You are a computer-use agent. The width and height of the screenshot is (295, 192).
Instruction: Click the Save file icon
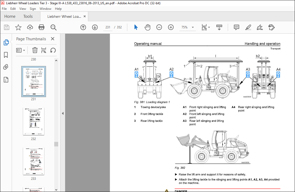7,27
